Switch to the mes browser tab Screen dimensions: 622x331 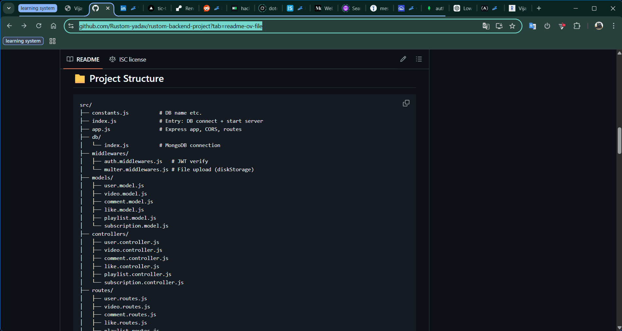[x=380, y=8]
